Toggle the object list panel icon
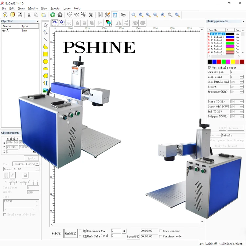246x246 pixels. (x=115, y=15)
